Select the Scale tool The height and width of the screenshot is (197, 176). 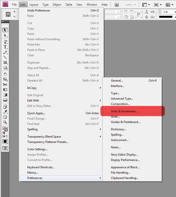5,79
